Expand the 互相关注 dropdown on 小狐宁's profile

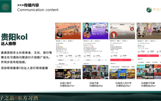[61, 60]
